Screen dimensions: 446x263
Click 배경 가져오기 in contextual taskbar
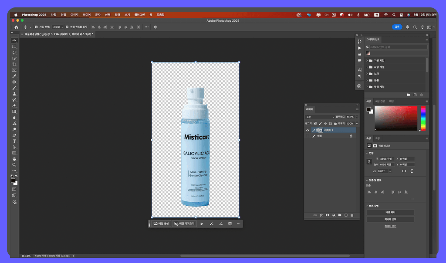184,224
